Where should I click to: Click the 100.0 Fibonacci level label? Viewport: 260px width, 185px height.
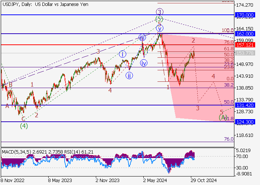coord(228,30)
